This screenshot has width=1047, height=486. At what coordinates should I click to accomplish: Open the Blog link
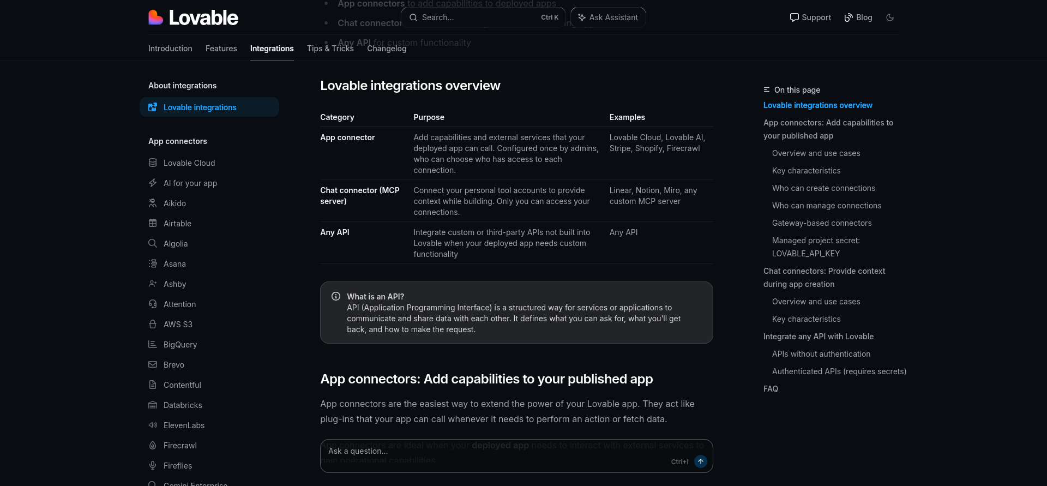pyautogui.click(x=858, y=17)
